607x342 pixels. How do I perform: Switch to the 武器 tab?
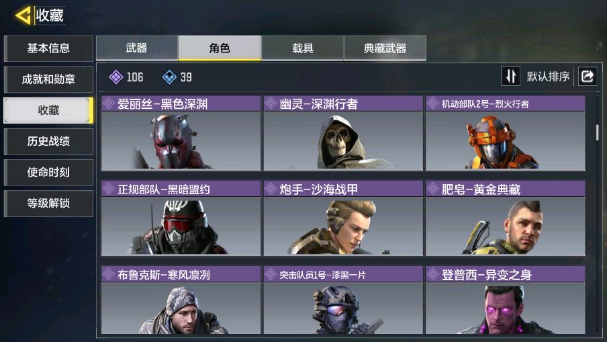(x=137, y=48)
